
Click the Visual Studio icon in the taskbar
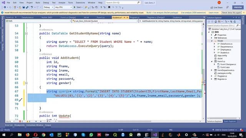pos(155,135)
